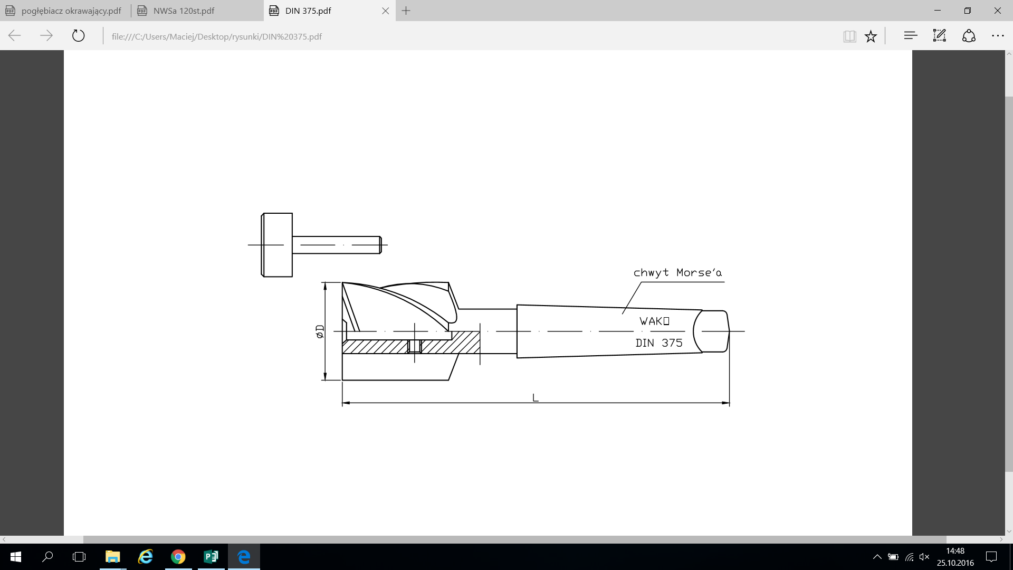This screenshot has width=1013, height=570.
Task: Click the horizontal scrollbar right arrow
Action: [x=1001, y=539]
